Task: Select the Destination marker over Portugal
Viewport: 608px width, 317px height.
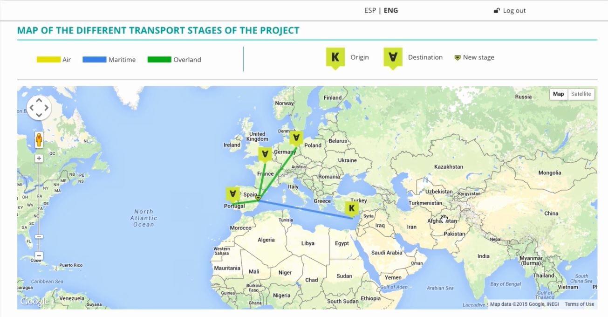Action: [233, 194]
